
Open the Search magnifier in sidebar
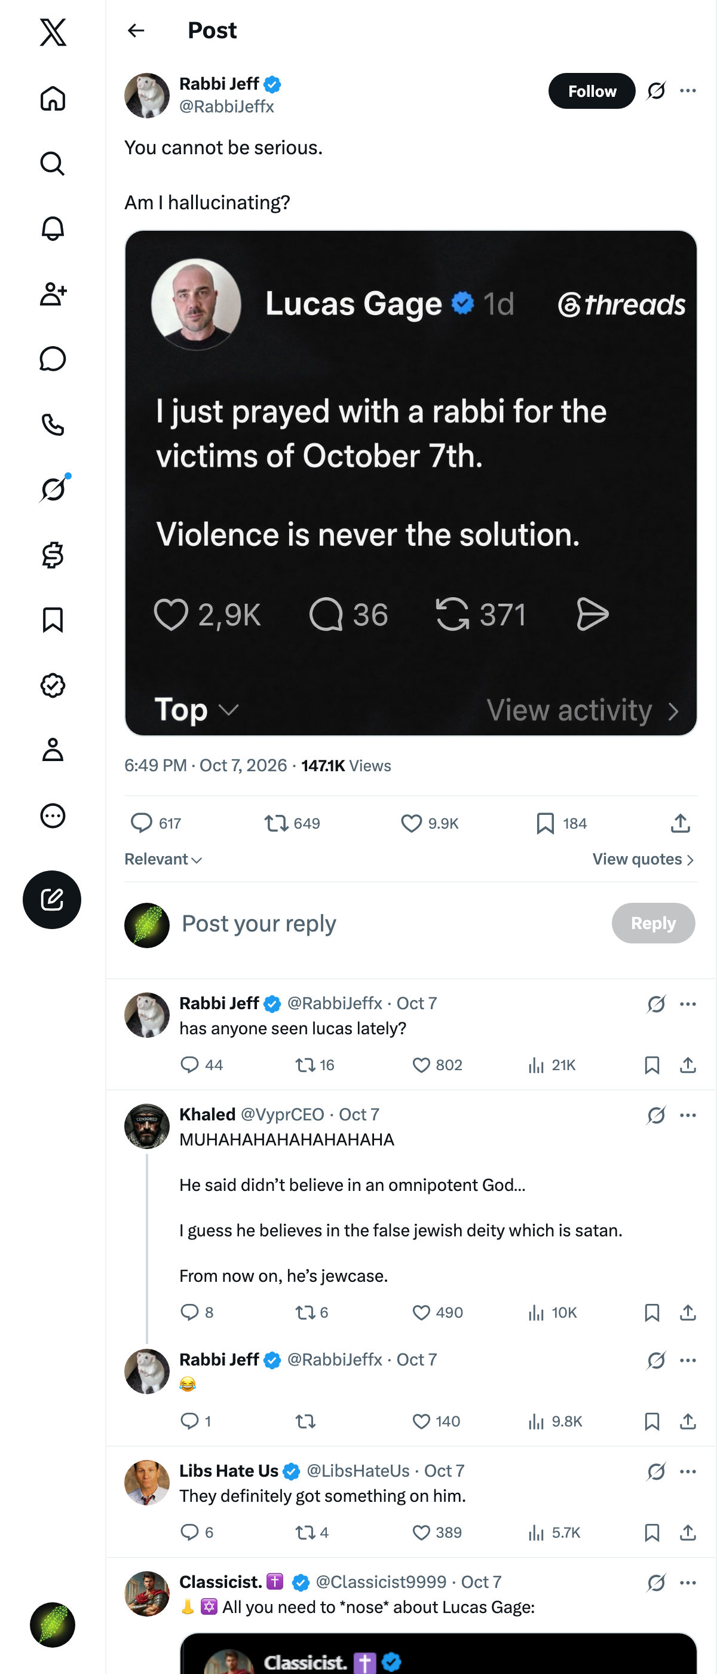click(x=53, y=164)
